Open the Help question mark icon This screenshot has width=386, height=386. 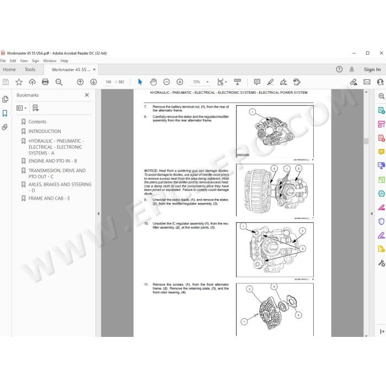339,69
